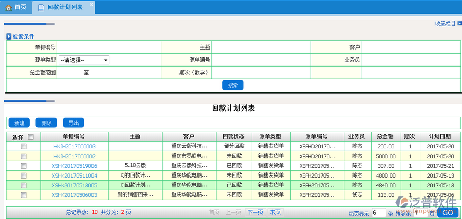Check the row for XSHK20170519006

pyautogui.click(x=23, y=166)
